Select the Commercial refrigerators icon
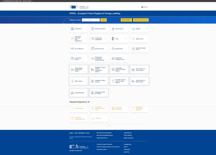Screen dimensions: 216x155 [x=93, y=39]
